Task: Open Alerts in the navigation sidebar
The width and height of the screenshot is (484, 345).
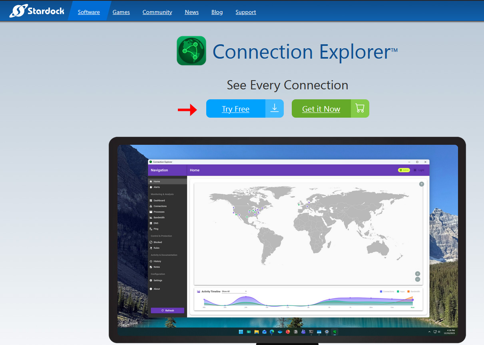Action: pyautogui.click(x=156, y=187)
